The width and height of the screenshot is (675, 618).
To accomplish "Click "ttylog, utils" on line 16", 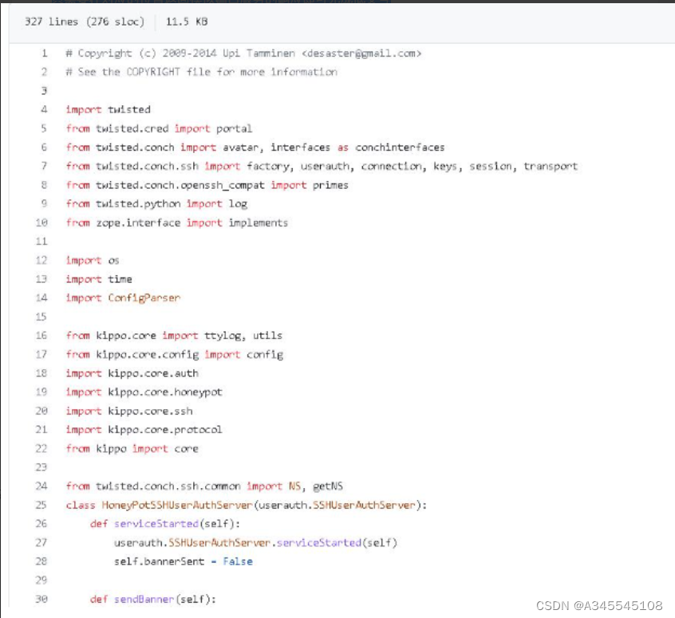I will pyautogui.click(x=243, y=335).
